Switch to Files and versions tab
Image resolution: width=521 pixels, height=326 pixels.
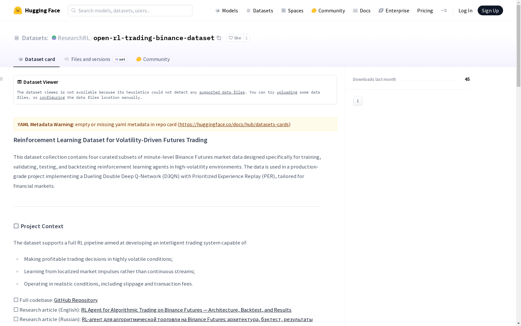pyautogui.click(x=96, y=59)
